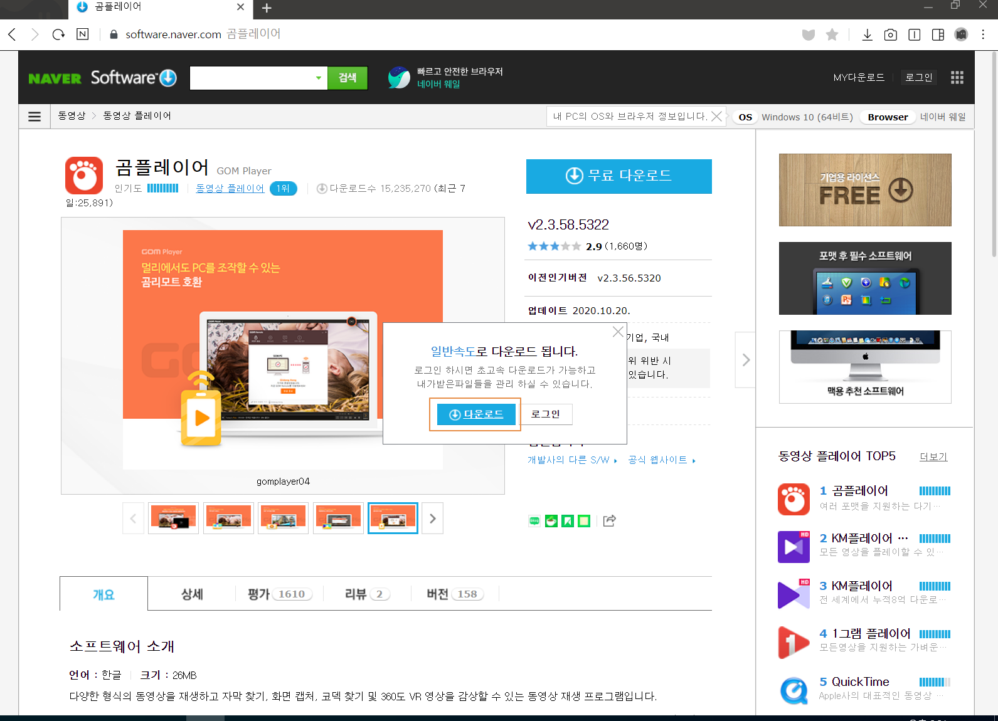Close the 곰플레이어 browser tab
This screenshot has height=721, width=998.
point(240,7)
